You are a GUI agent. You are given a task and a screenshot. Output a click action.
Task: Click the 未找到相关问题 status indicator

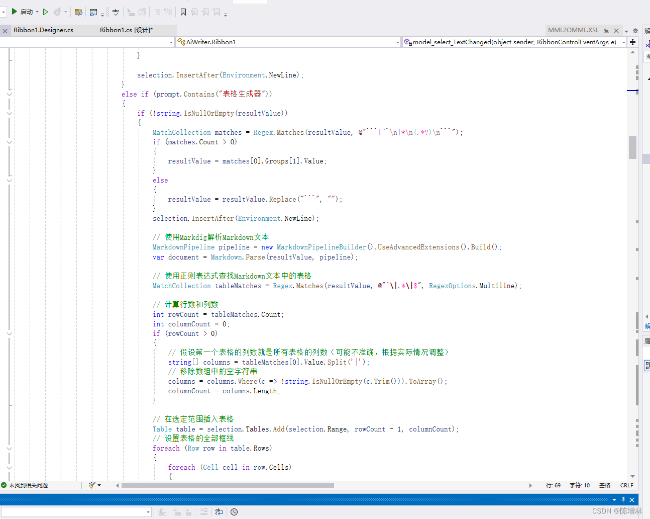(25, 485)
